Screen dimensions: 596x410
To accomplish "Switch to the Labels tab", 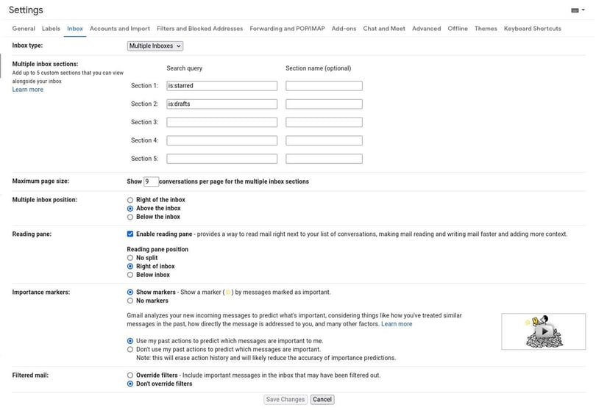I will (x=51, y=29).
